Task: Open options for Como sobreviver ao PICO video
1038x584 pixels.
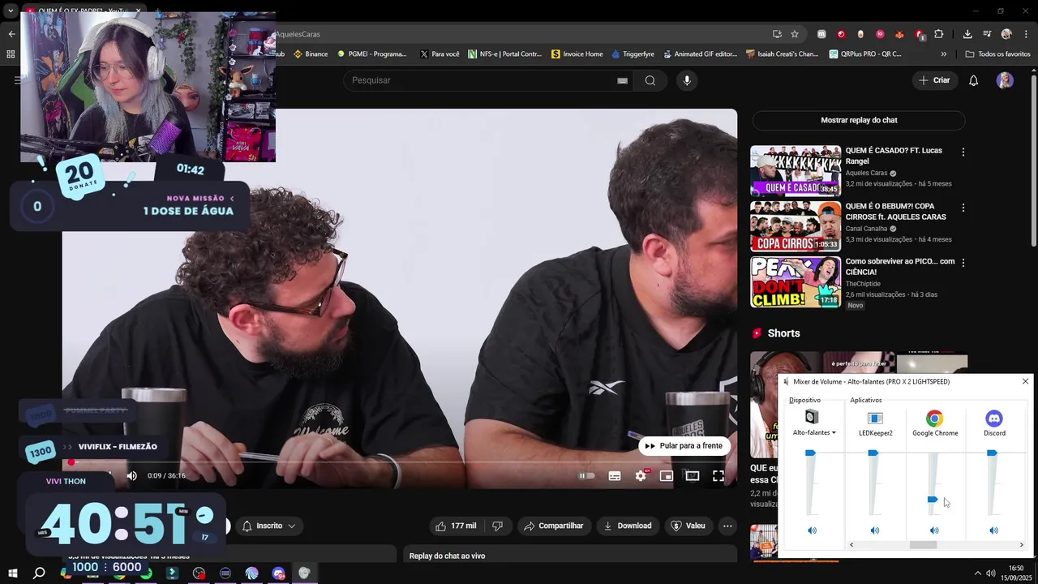Action: 963,263
